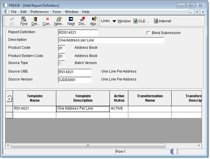Open the Form menu
210x159 pixels.
[x=57, y=12]
